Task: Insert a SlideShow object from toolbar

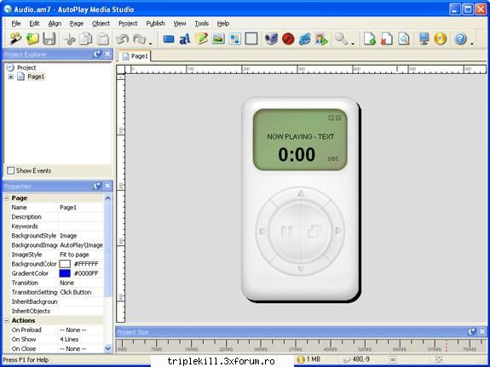Action: pyautogui.click(x=321, y=39)
